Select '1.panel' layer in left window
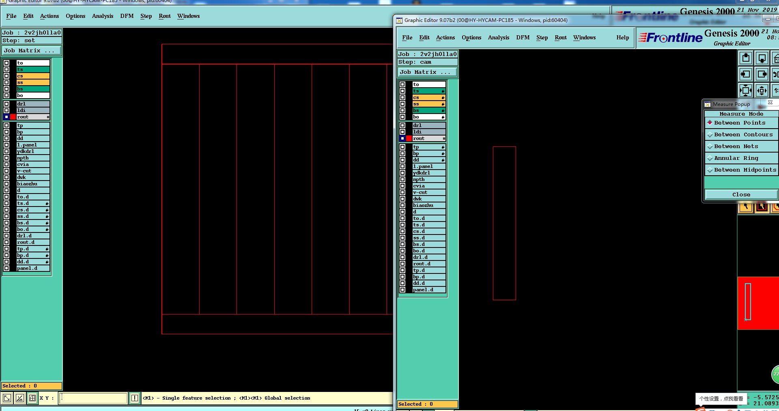 [33, 145]
